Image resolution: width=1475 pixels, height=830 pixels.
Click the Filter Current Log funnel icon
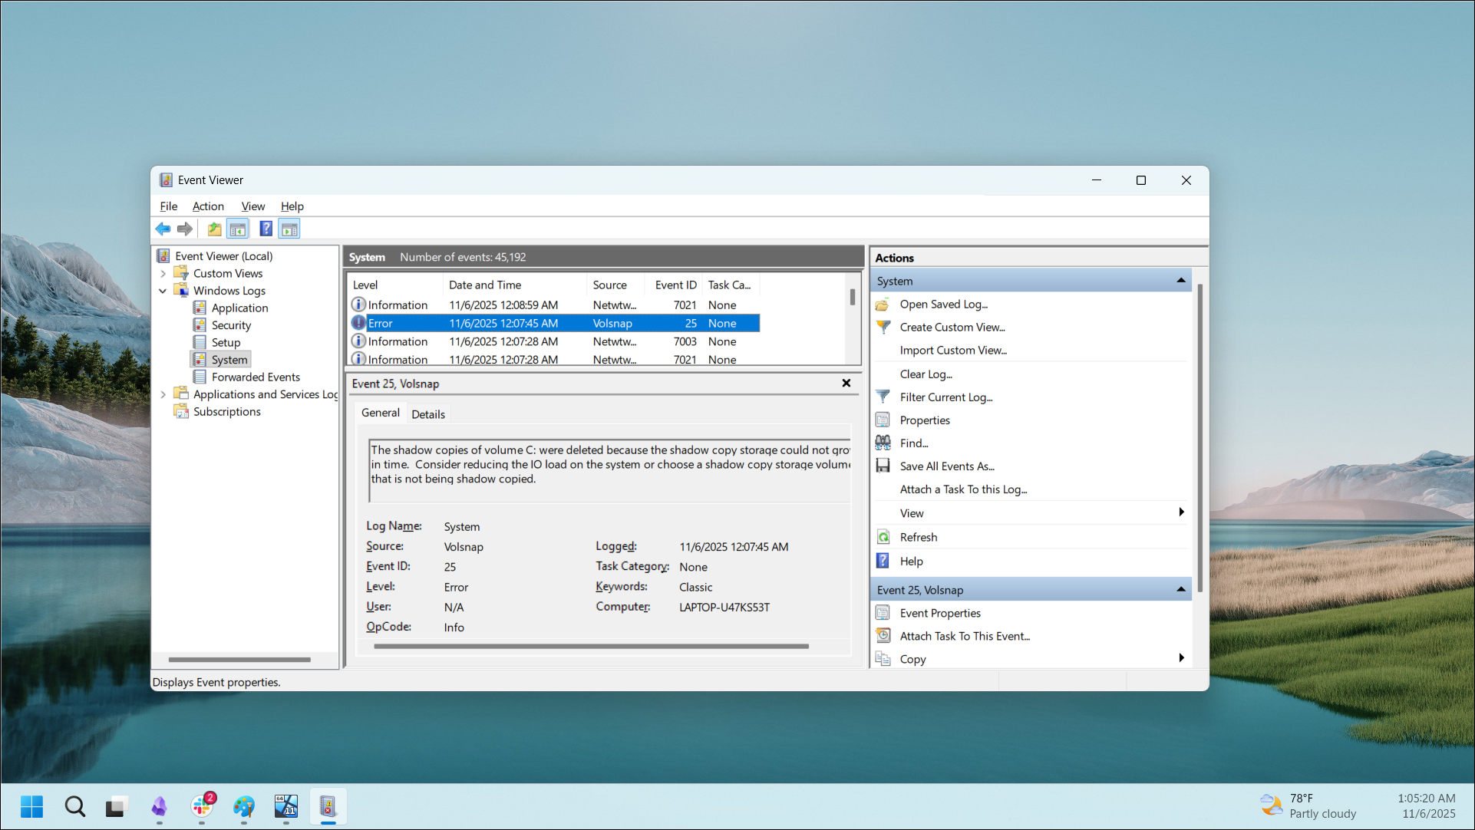click(883, 397)
